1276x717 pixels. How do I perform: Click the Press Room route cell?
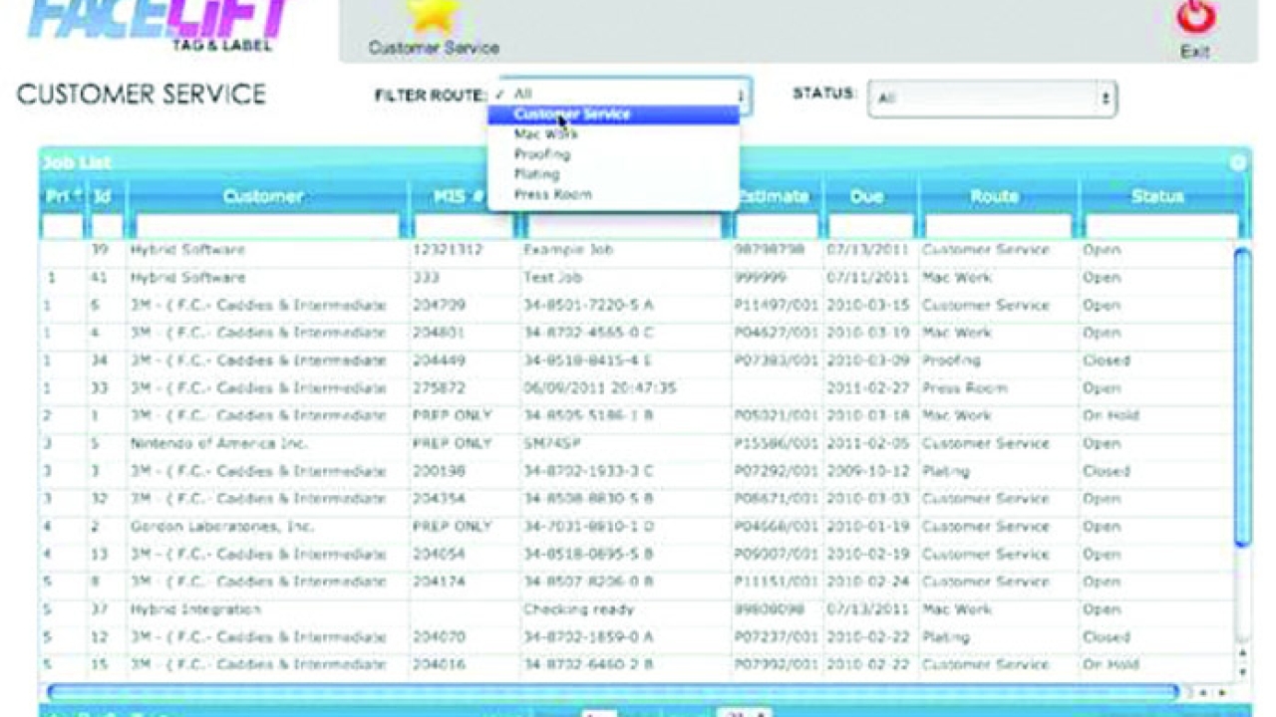pos(964,387)
